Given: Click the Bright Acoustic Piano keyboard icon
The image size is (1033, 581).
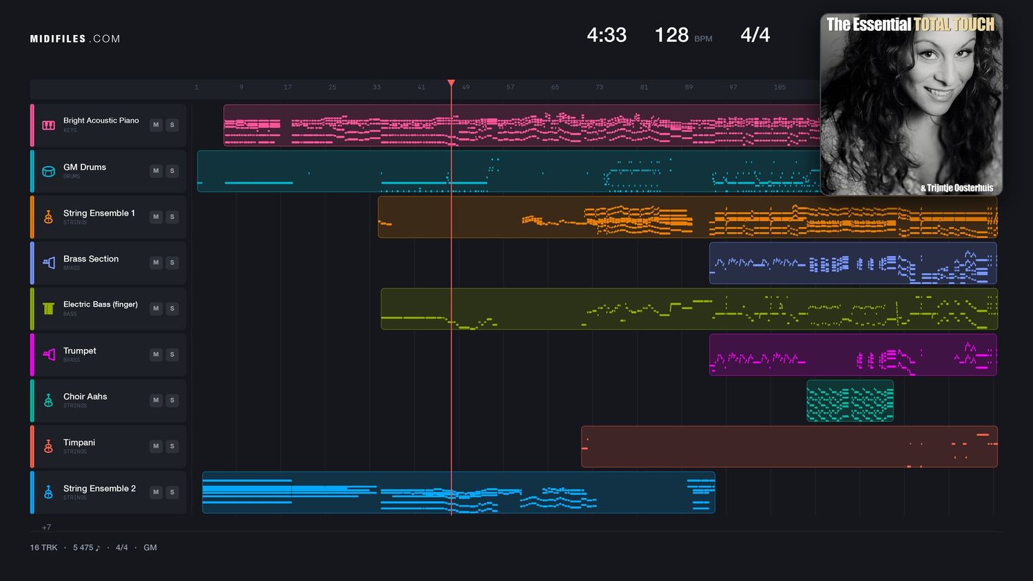Looking at the screenshot, I should click(x=48, y=125).
